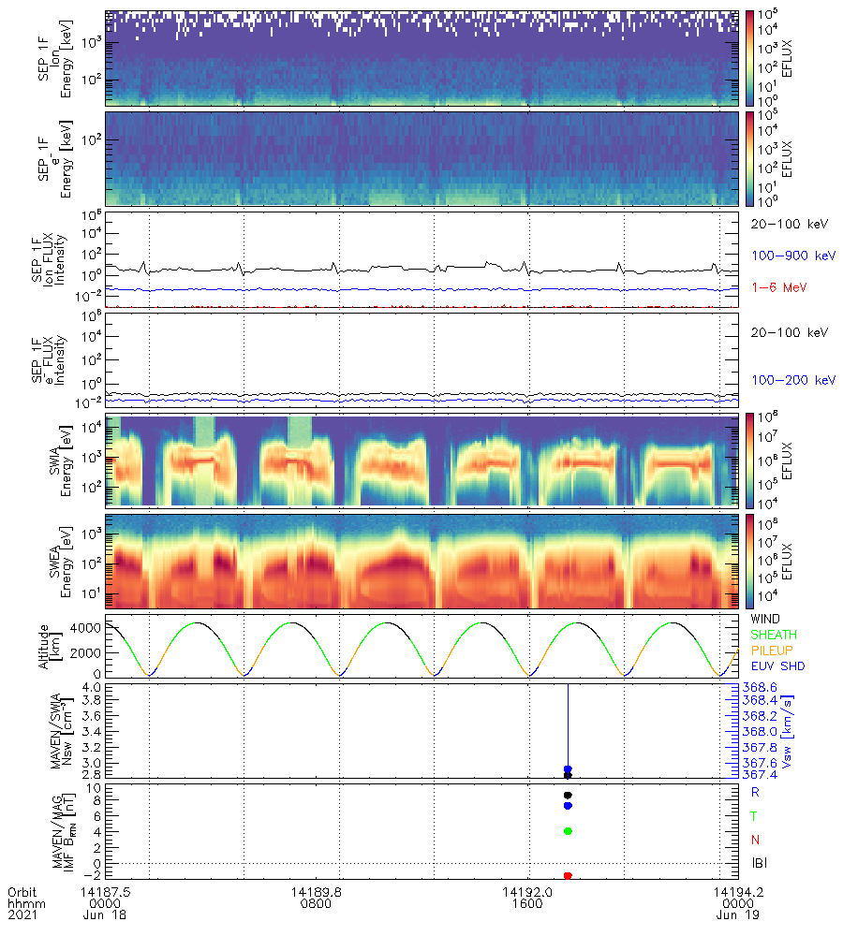
Task: Click the red N component data point
Action: [568, 876]
